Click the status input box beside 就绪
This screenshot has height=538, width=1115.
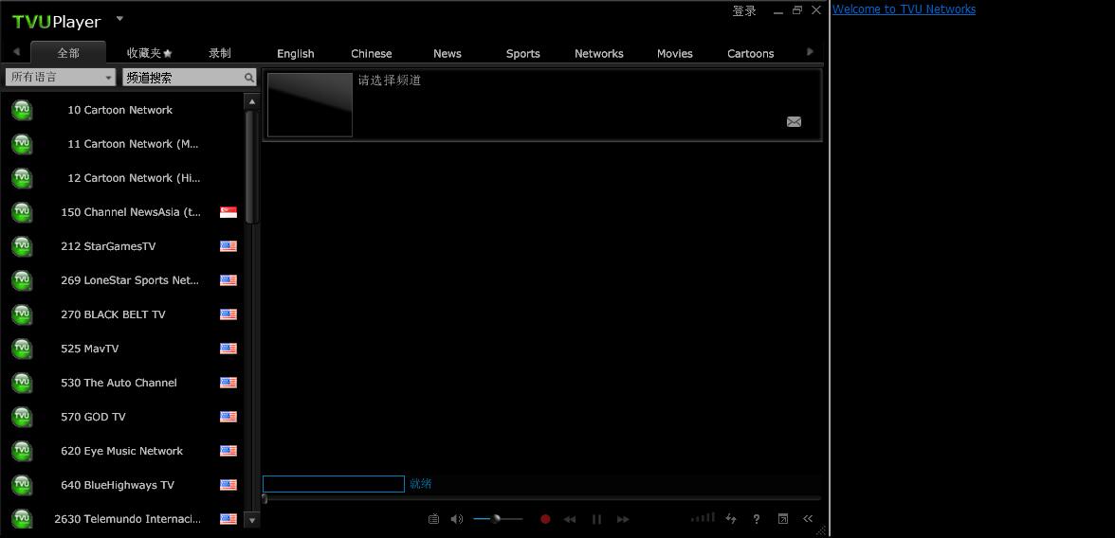(334, 484)
